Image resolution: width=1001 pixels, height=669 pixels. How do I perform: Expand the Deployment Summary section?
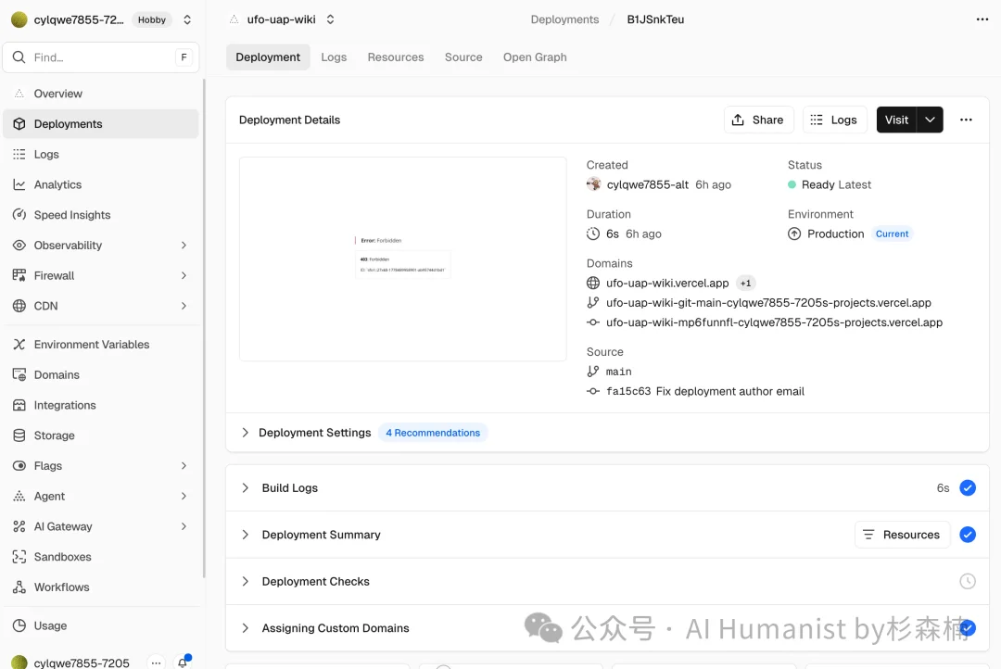pyautogui.click(x=245, y=535)
